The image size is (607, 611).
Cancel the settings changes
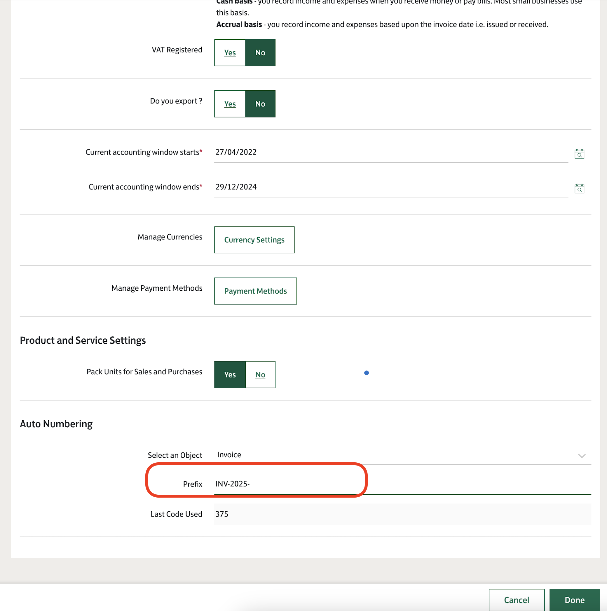516,600
